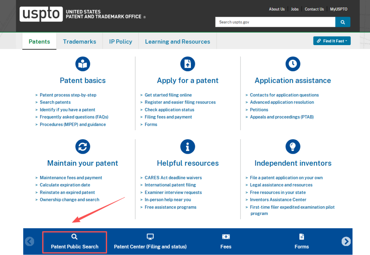Open the Search patents link
This screenshot has width=370, height=255.
[55, 102]
